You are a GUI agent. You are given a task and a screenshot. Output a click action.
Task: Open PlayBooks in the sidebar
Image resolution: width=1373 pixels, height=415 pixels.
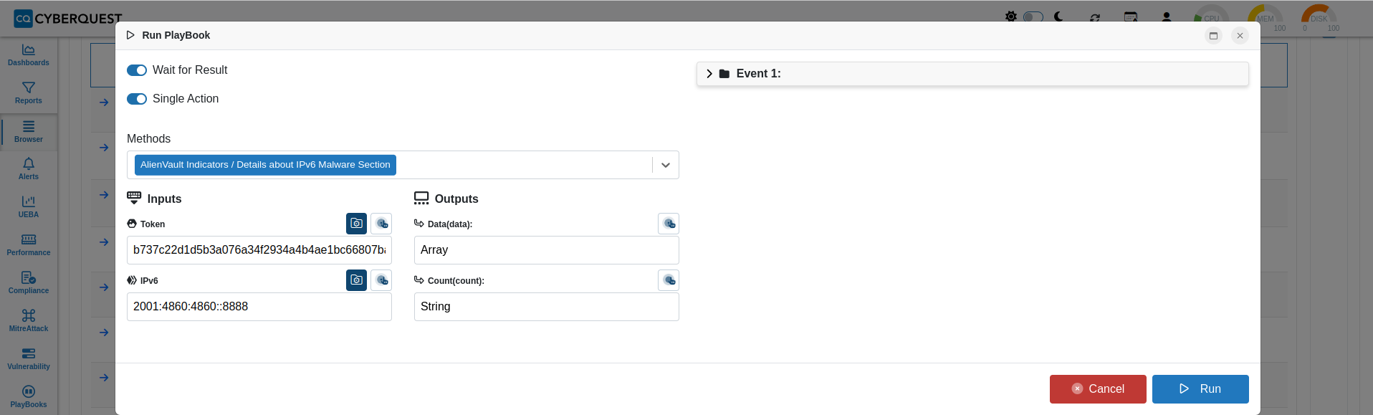29,397
